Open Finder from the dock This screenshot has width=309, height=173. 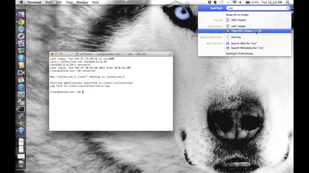pyautogui.click(x=21, y=14)
